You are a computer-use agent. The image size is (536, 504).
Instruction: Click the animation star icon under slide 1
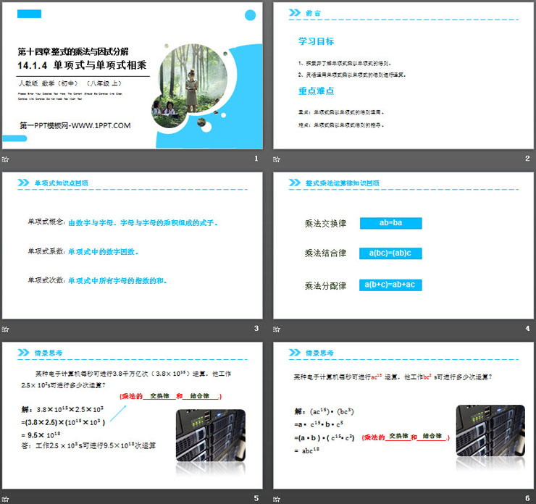pyautogui.click(x=7, y=159)
